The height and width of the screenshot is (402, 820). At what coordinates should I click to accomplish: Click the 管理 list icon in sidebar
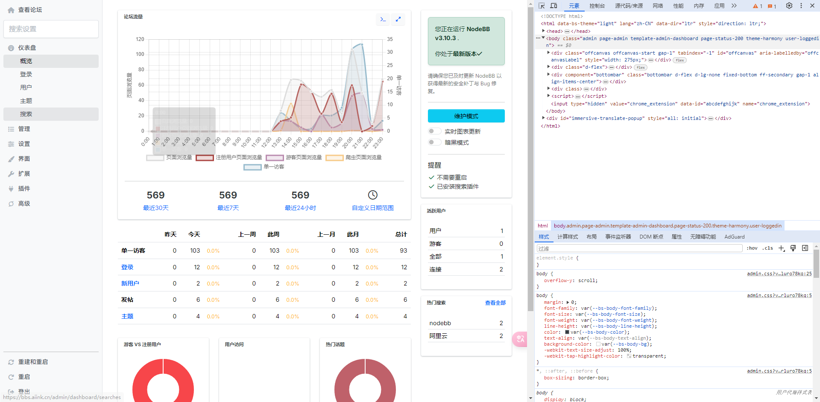point(11,129)
